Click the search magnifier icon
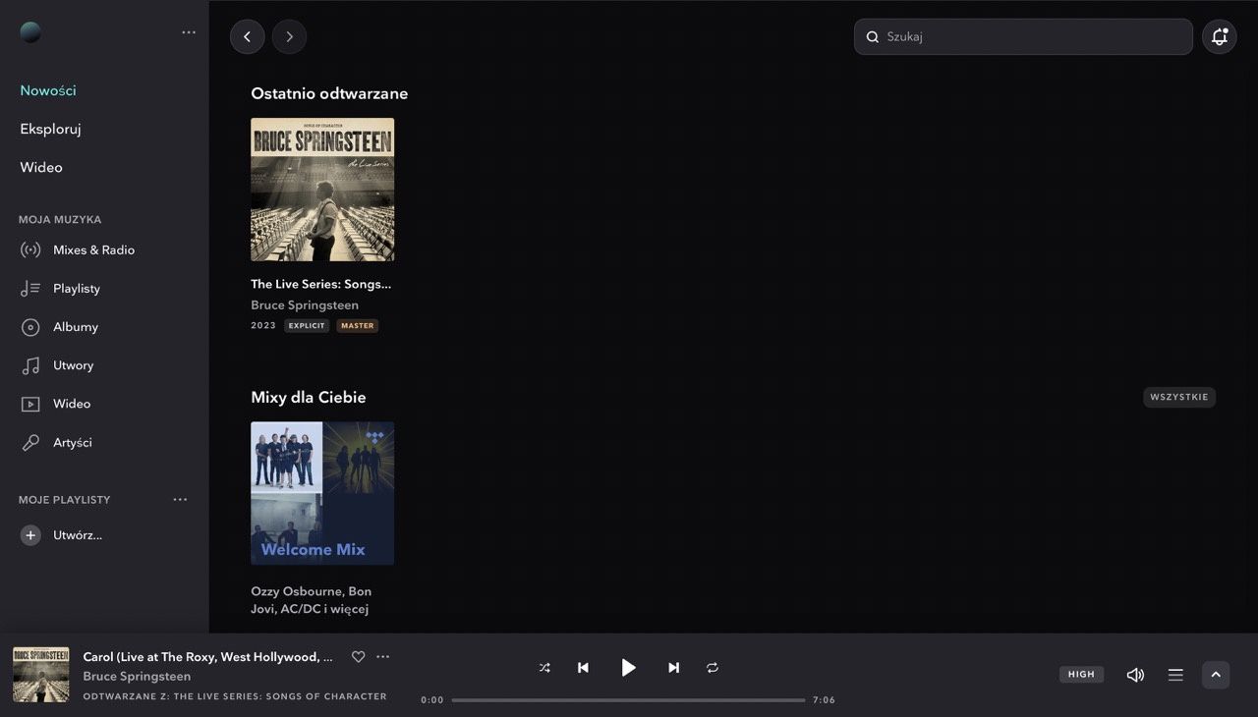 coord(872,37)
